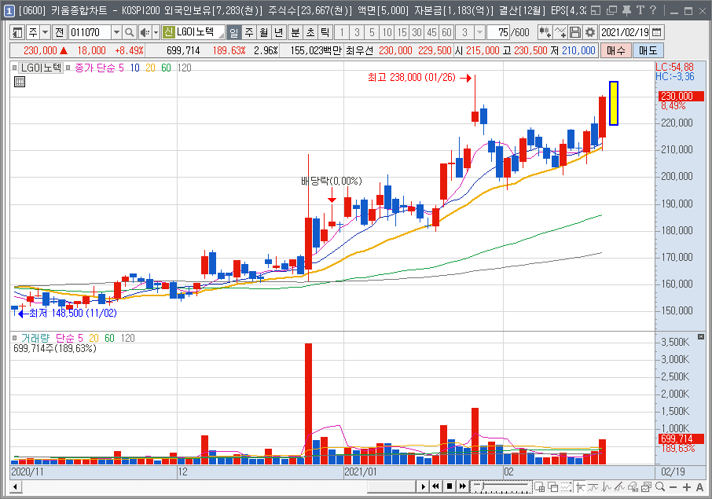Click the fast-forward button on bottom bar
Viewport: 712px width, 499px height.
[462, 486]
